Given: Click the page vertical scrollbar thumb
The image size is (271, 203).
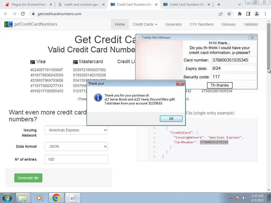Looking at the screenshot, I should pyautogui.click(x=269, y=46).
